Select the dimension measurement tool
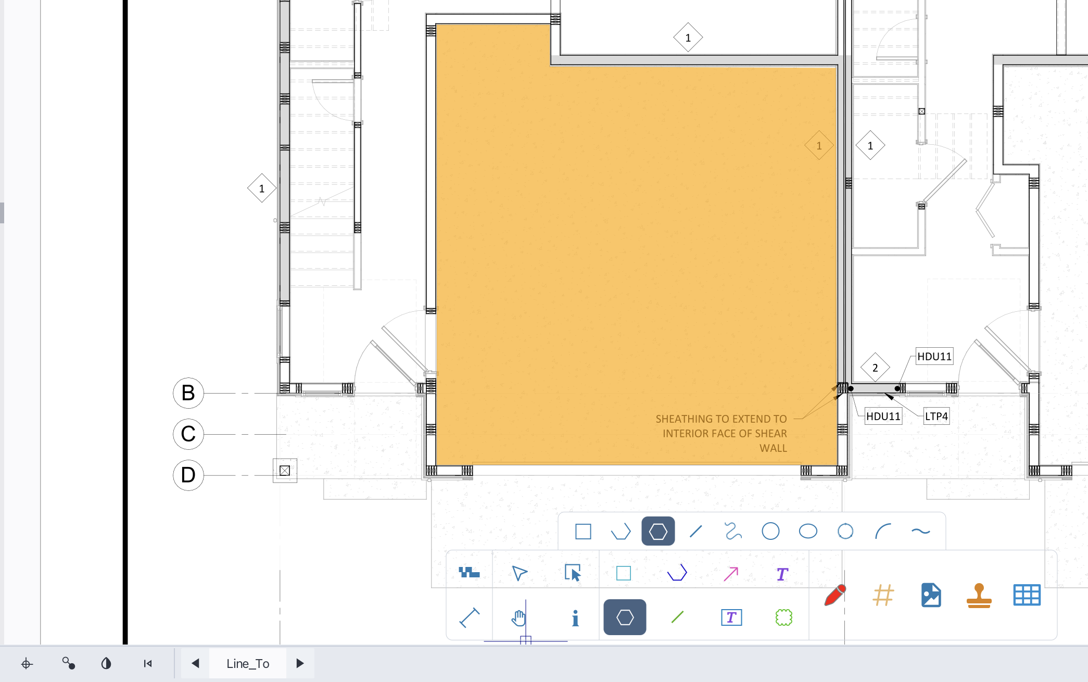Viewport: 1088px width, 682px height. tap(468, 618)
